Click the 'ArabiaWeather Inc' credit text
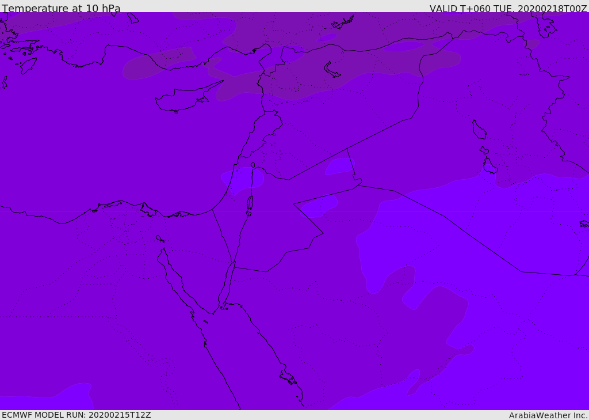Viewport: 589px width, 420px height. point(548,415)
